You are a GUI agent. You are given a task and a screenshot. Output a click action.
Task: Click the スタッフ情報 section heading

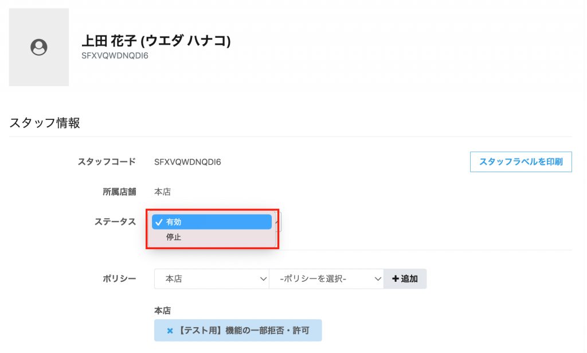[45, 122]
